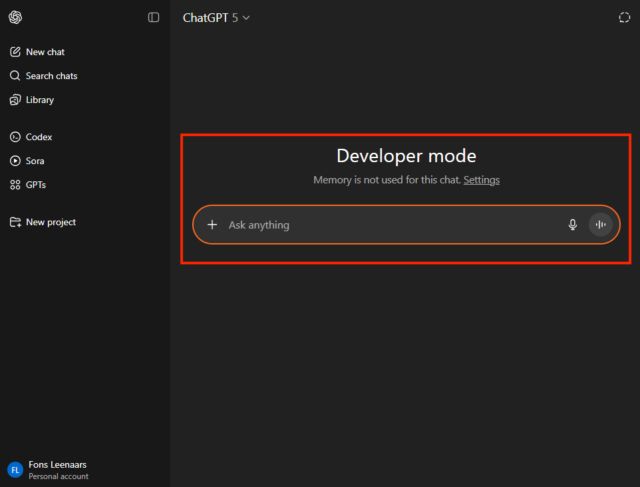Click the Developer mode heading
Viewport: 640px width, 487px height.
click(x=406, y=155)
